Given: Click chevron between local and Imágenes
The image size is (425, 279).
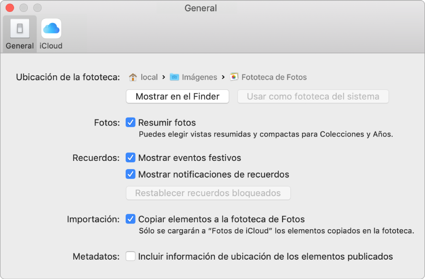Looking at the screenshot, I should [x=164, y=78].
